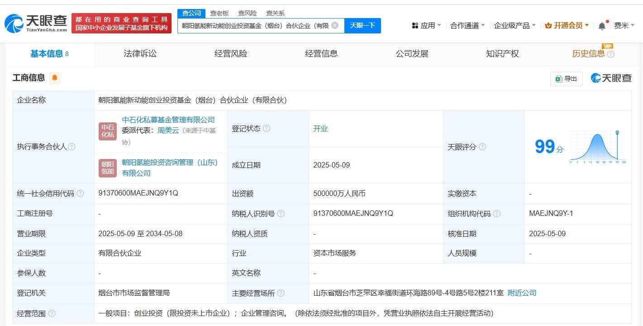Click the 朝阳氢能 company logo badge

pos(108,168)
